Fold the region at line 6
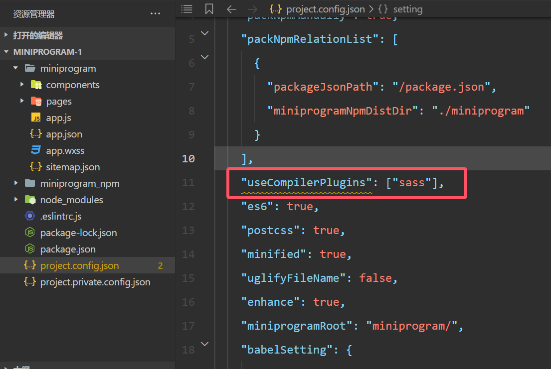This screenshot has height=369, width=551. (x=204, y=57)
